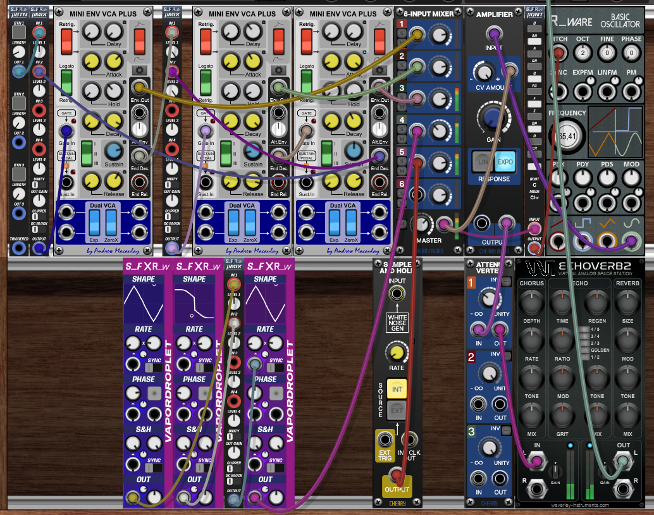Toggle the A# note button on µQNT

click(x=534, y=41)
